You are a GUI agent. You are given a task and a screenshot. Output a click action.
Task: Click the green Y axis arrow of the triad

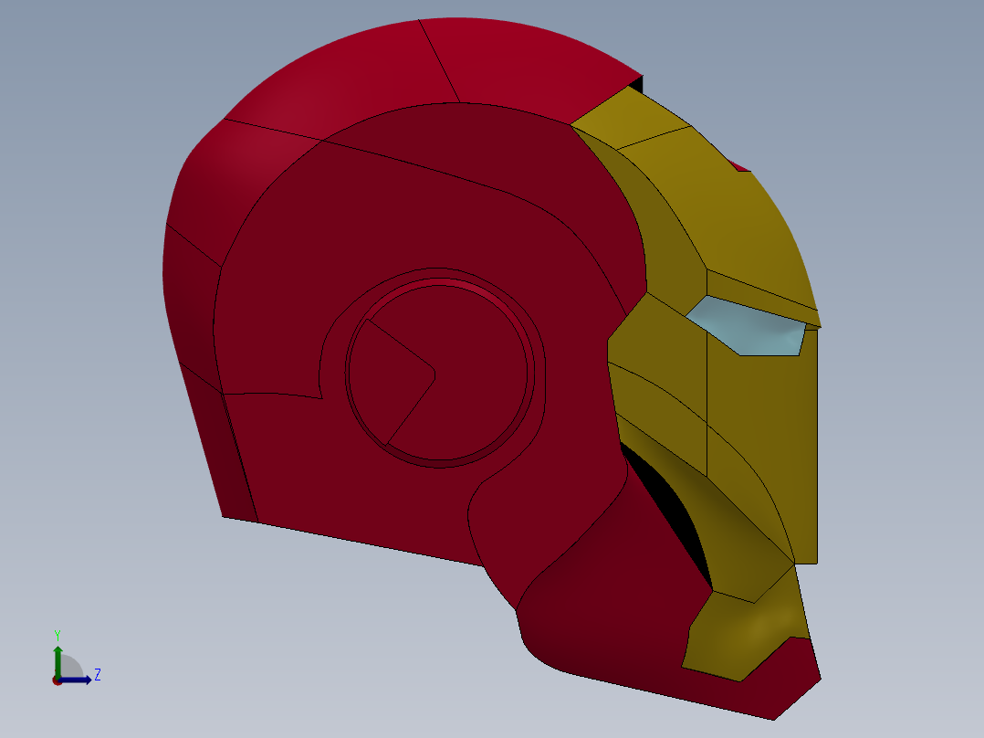[x=58, y=662]
